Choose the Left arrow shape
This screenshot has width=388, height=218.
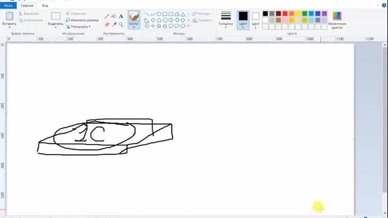(x=176, y=20)
